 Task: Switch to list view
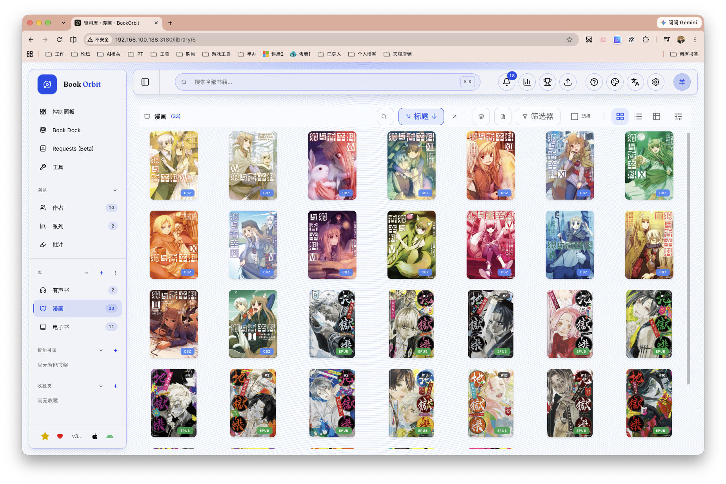638,116
